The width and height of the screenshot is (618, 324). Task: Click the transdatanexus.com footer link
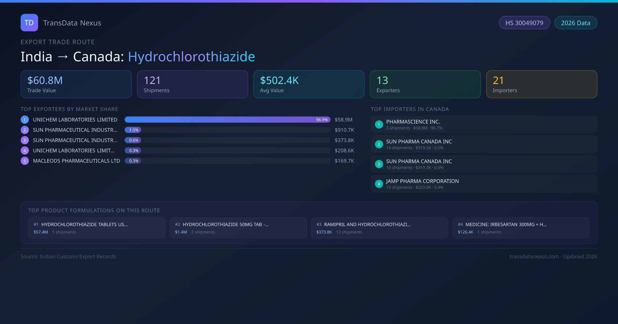(534, 256)
